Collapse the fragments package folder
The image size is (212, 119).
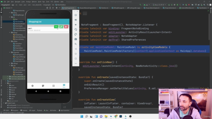pyautogui.click(x=10, y=52)
